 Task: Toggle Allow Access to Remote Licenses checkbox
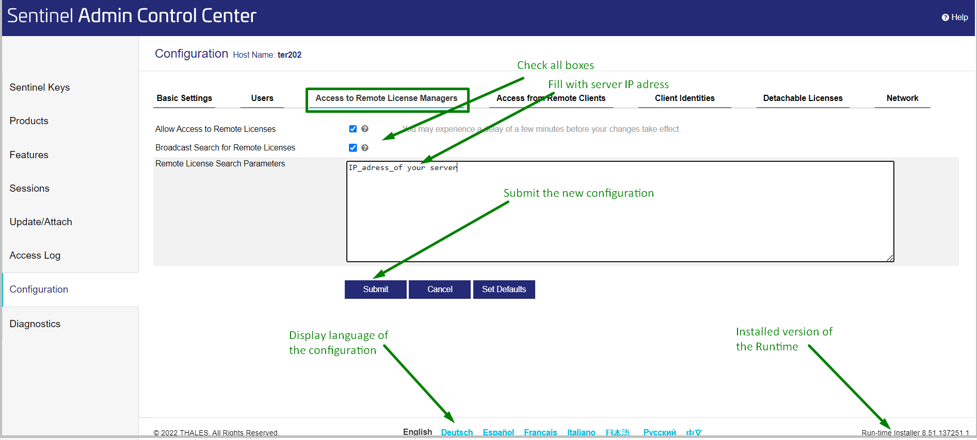[x=353, y=129]
